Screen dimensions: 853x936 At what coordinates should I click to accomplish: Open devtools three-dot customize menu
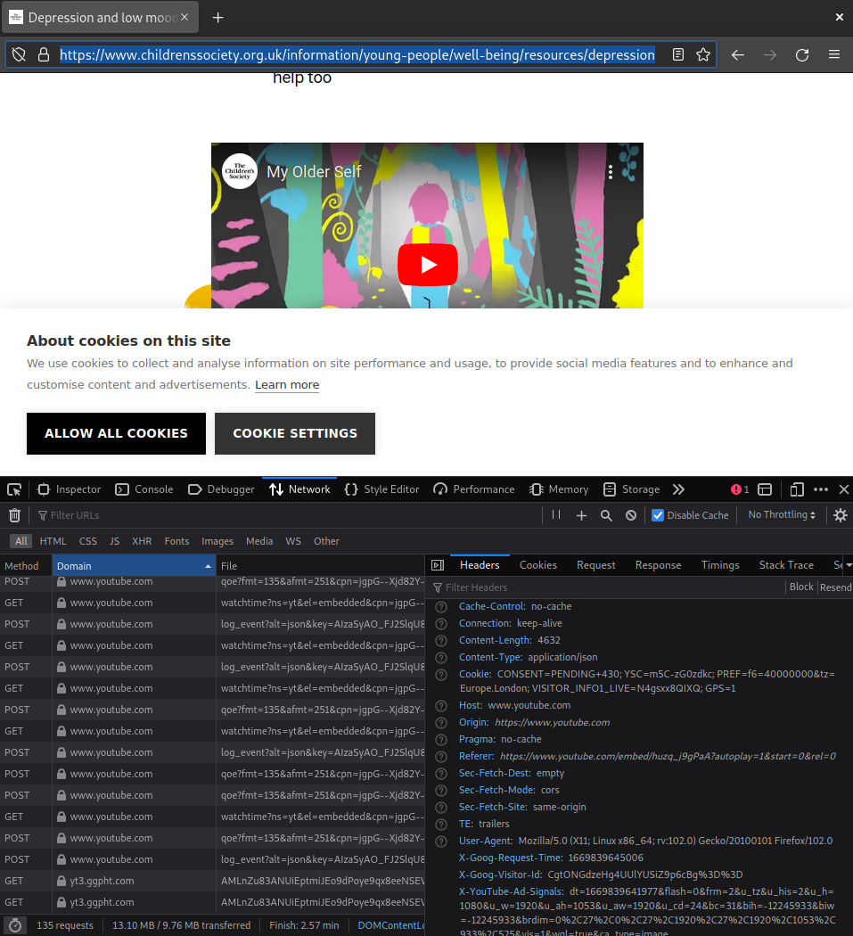[821, 489]
